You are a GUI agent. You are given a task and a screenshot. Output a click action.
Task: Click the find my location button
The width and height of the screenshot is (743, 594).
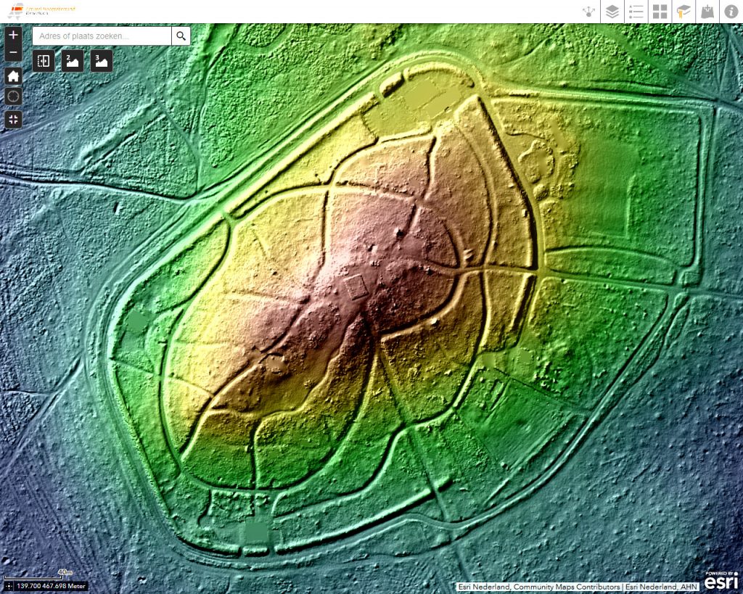13,96
